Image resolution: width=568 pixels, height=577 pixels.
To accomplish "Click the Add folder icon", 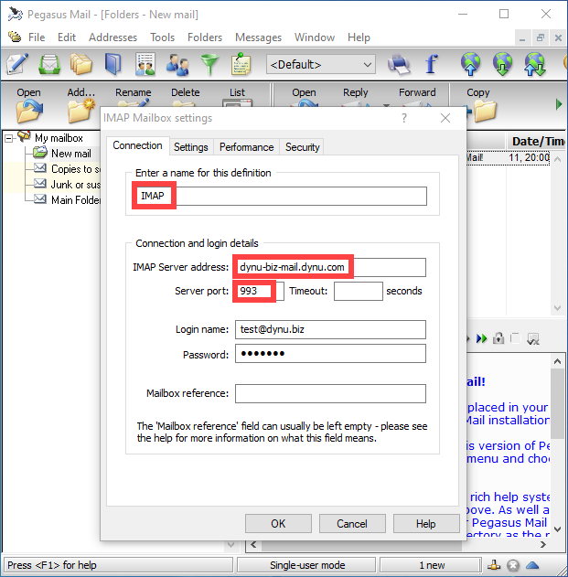I will [x=81, y=111].
